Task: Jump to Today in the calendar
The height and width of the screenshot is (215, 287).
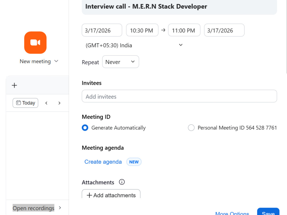Action: (x=26, y=103)
